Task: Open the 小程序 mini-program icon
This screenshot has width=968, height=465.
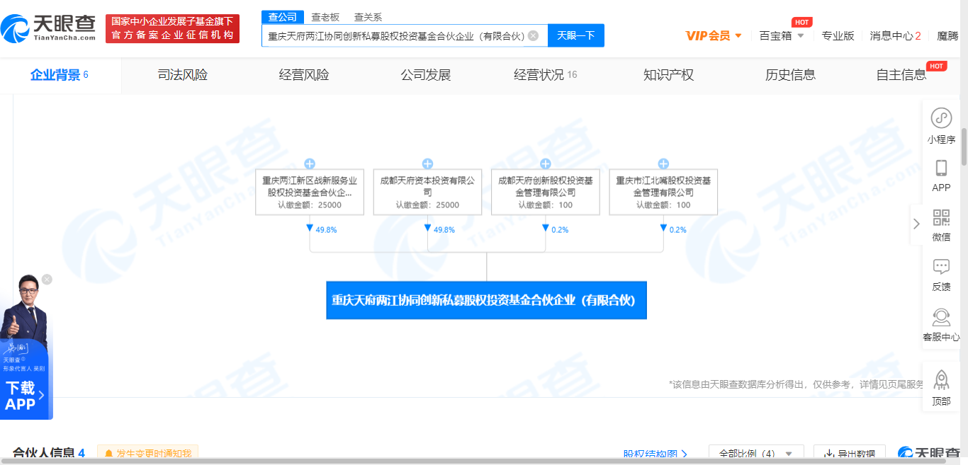Action: 941,118
